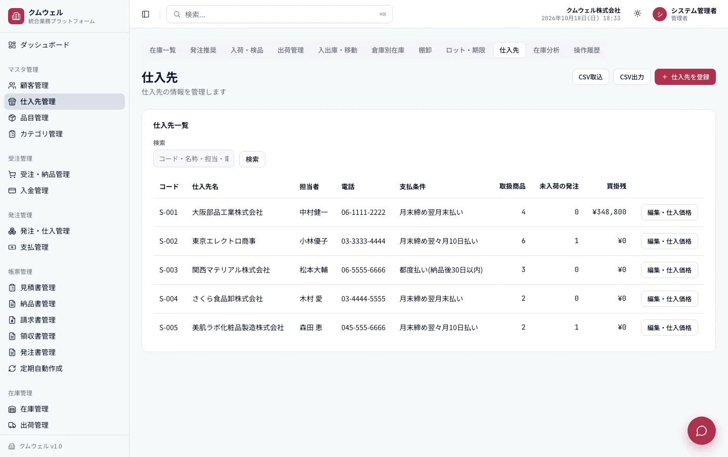Open 編集・仕入価格 for 東京エレクトロ商事
728x457 pixels.
point(669,241)
